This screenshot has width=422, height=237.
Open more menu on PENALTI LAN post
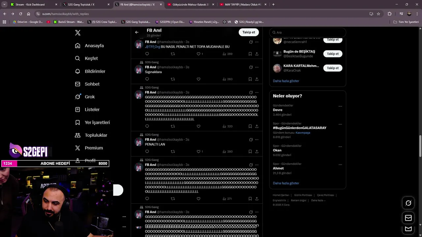pos(257,140)
